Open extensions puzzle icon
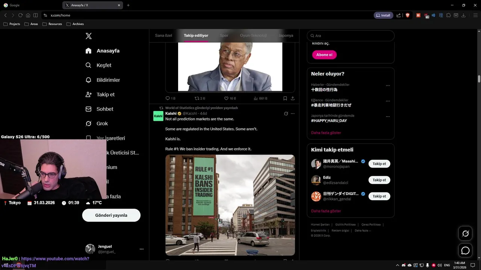Viewport: 481px width, 270px height. tap(449, 15)
